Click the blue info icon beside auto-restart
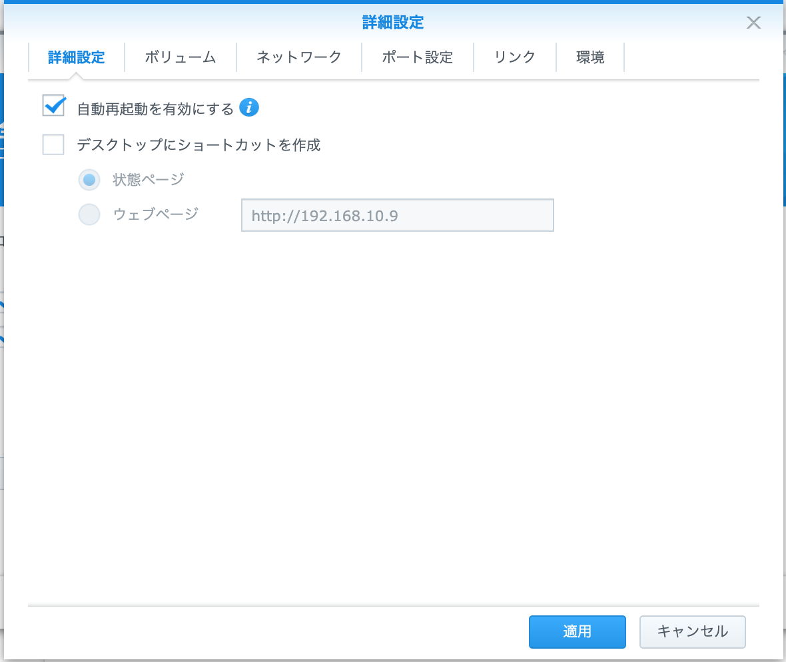 [x=249, y=107]
